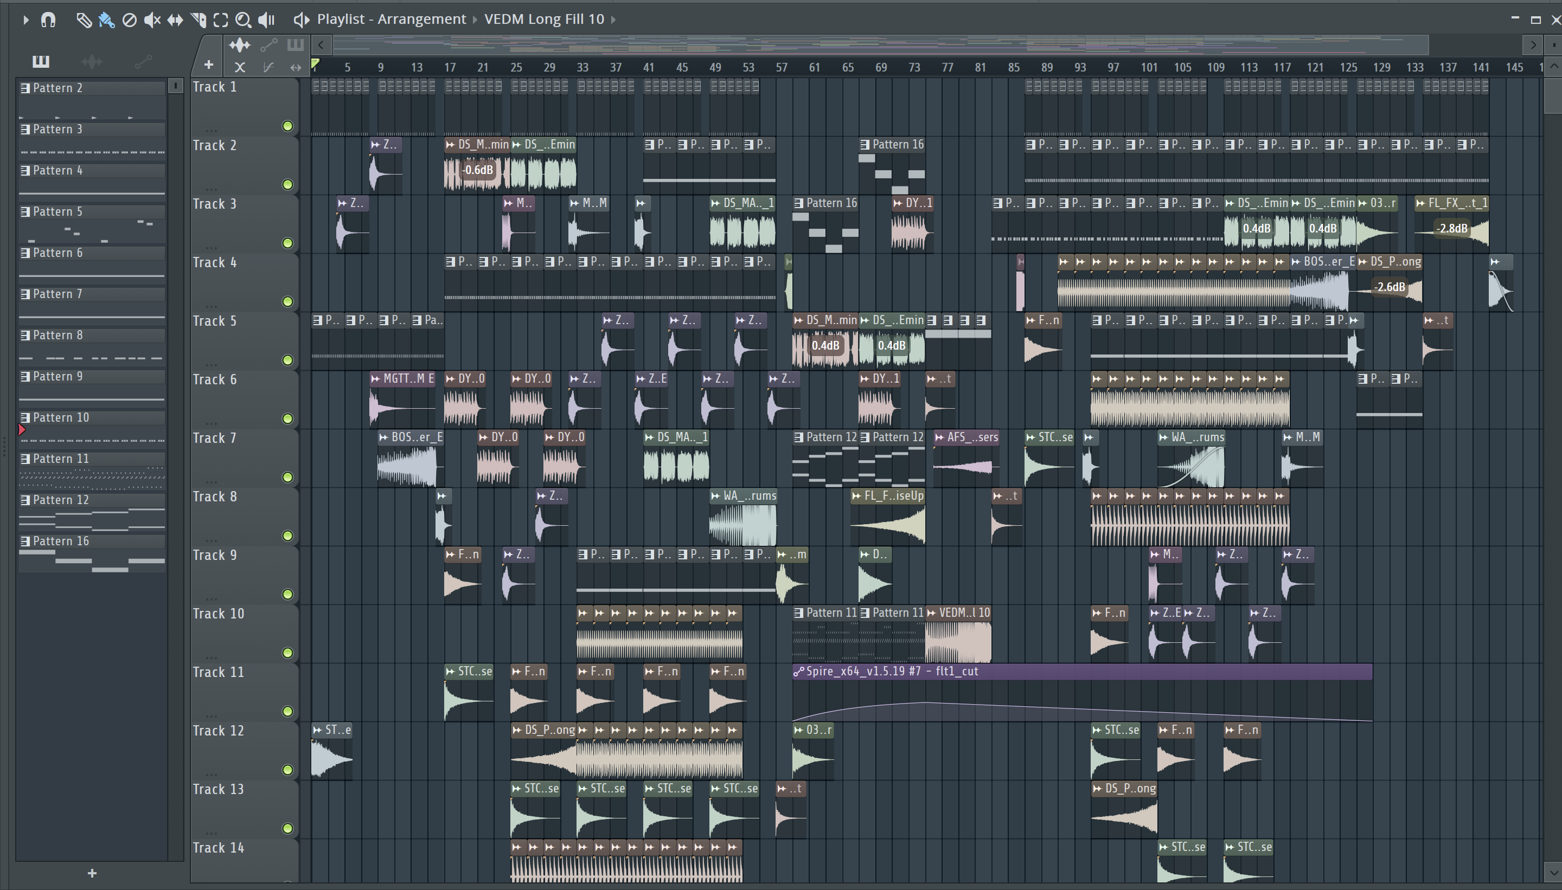This screenshot has height=890, width=1562.
Task: Add a new track with the plus button
Action: pos(209,65)
